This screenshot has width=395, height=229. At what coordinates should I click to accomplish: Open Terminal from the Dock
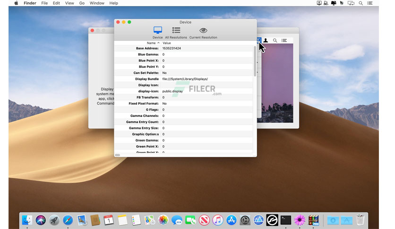click(x=286, y=220)
